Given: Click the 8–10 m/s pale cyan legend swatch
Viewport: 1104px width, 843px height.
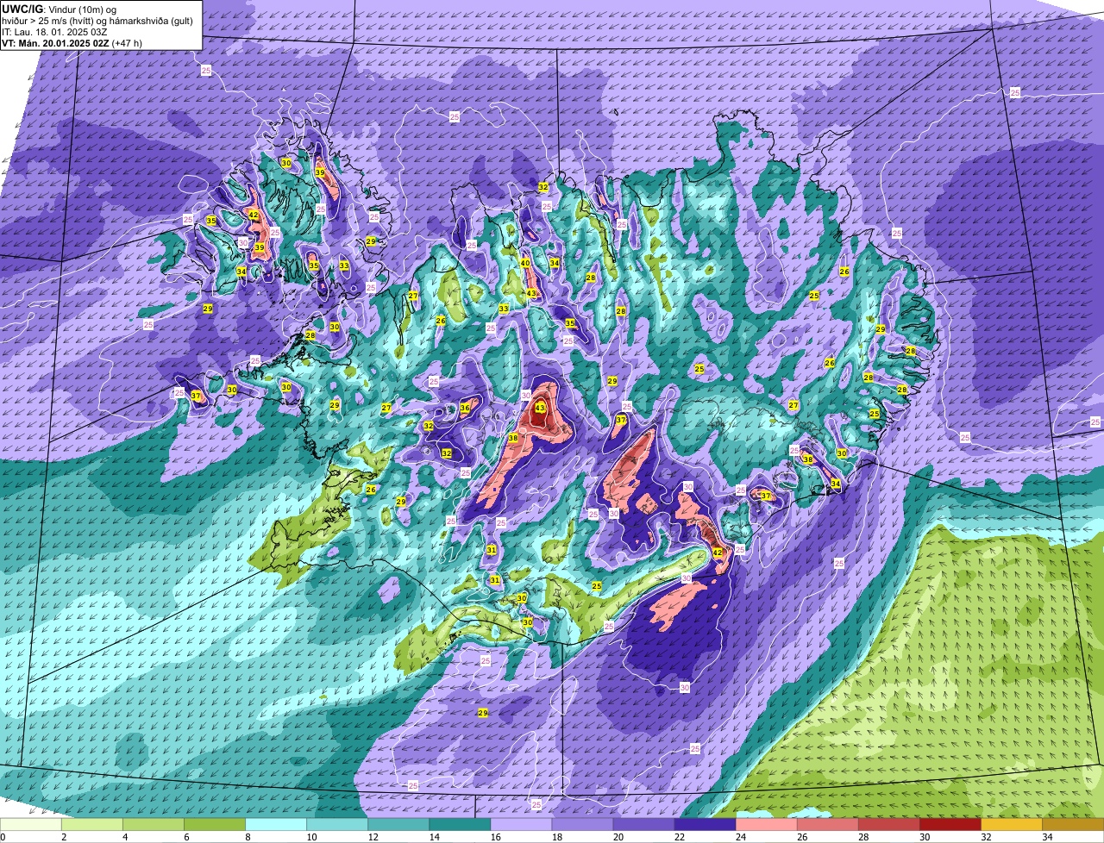Looking at the screenshot, I should tap(276, 825).
